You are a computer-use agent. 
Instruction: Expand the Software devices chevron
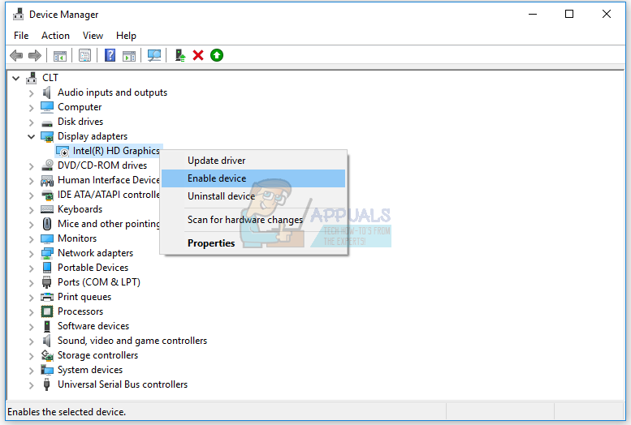(x=32, y=327)
